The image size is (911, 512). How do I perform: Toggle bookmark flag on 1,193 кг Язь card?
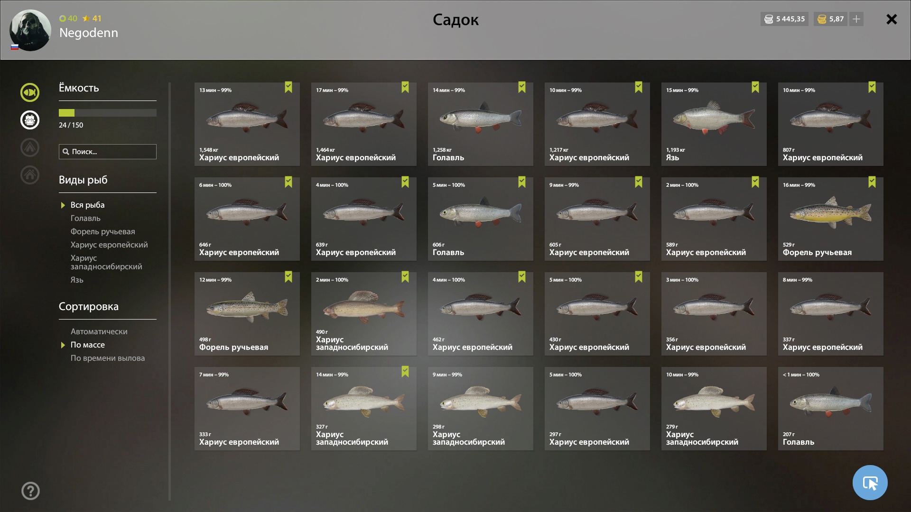755,87
